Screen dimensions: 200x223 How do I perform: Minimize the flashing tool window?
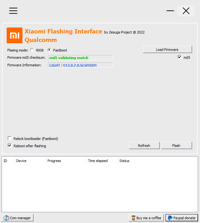[170, 11]
